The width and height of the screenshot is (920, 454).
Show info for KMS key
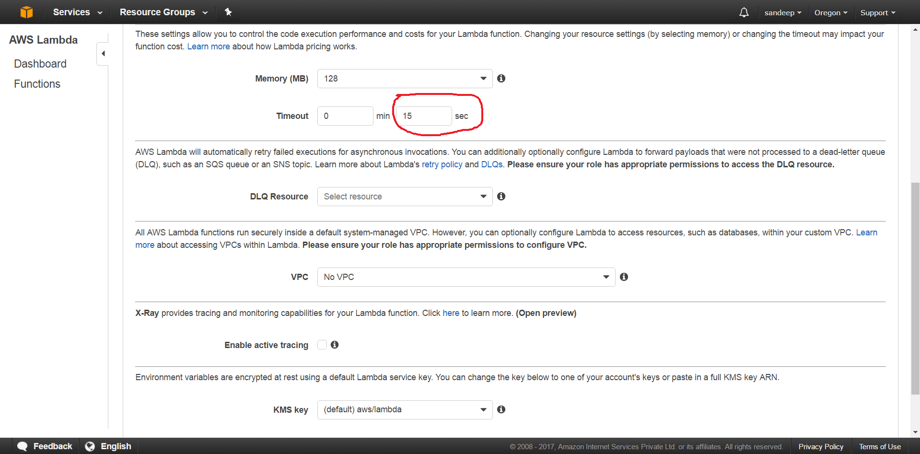coord(501,409)
